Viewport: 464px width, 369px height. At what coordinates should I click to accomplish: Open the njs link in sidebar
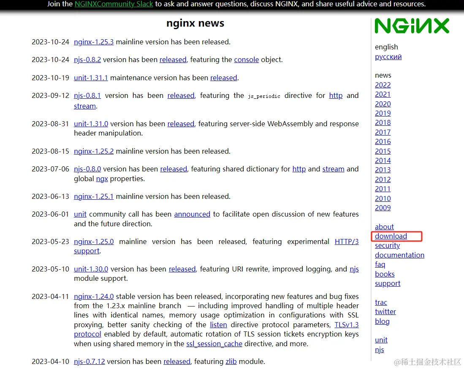[x=380, y=350]
